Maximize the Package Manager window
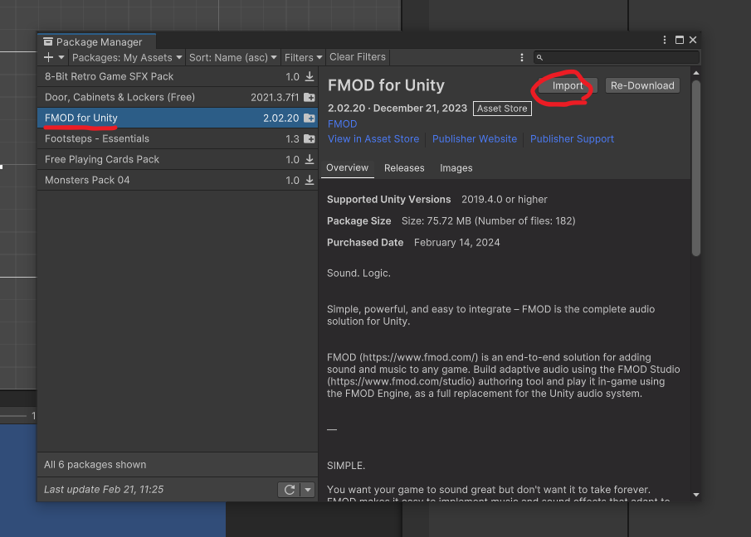 pos(679,40)
